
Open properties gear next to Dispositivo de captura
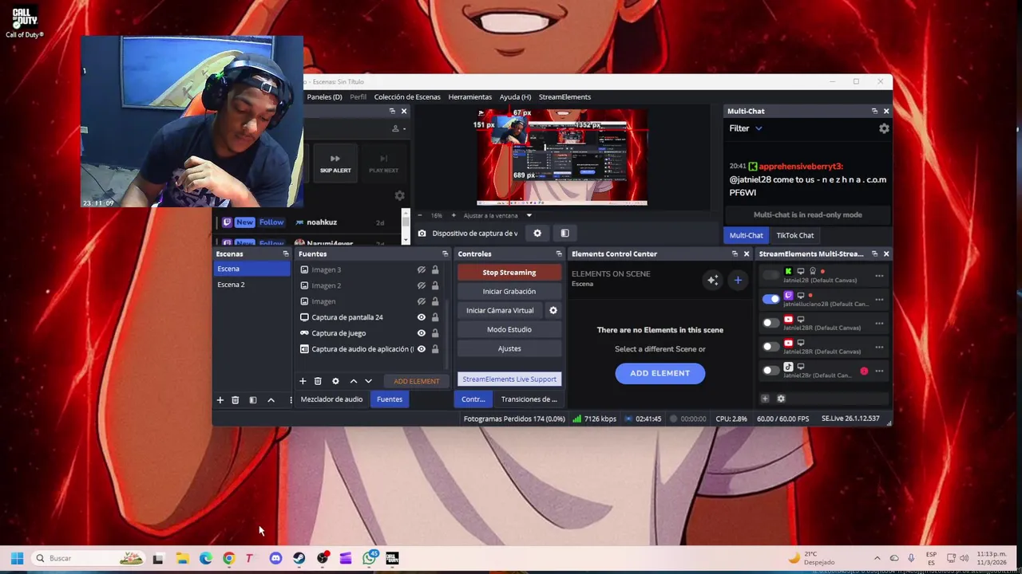pos(537,233)
